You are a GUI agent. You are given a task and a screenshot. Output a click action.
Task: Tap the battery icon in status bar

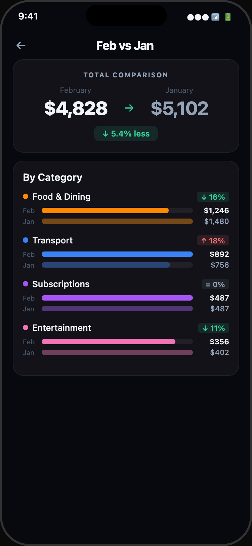pyautogui.click(x=228, y=17)
